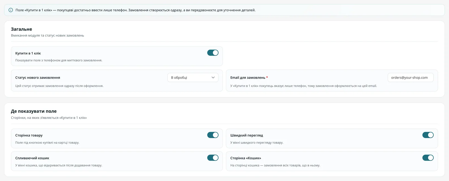The width and height of the screenshot is (449, 181).
Task: Click the «Статус нового замовлення» label
Action: click(38, 78)
